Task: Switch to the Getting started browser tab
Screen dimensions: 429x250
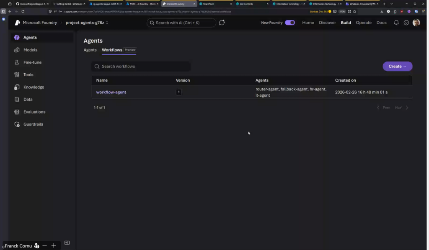Action: (x=68, y=4)
